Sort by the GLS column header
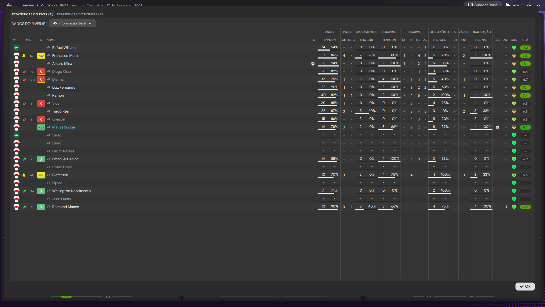The height and width of the screenshot is (307, 545). tap(497, 40)
